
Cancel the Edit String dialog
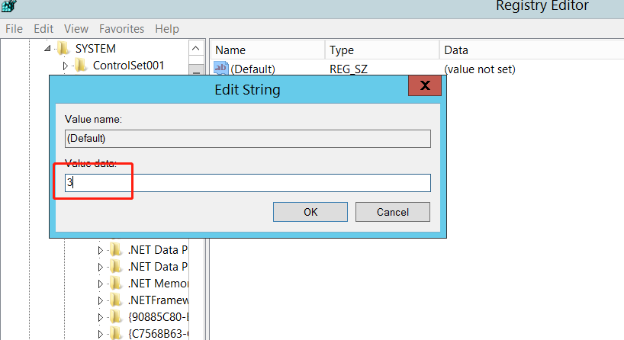pyautogui.click(x=393, y=212)
